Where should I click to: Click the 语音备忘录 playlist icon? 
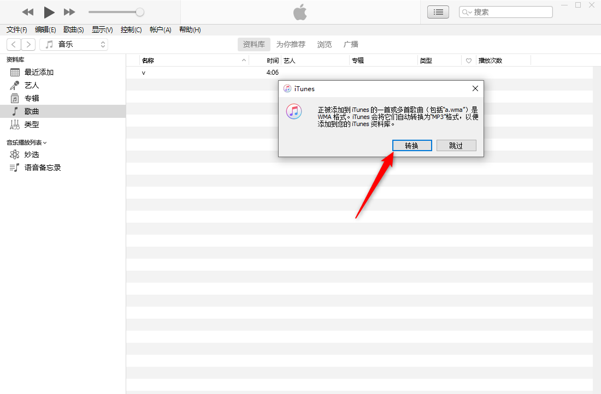click(15, 168)
